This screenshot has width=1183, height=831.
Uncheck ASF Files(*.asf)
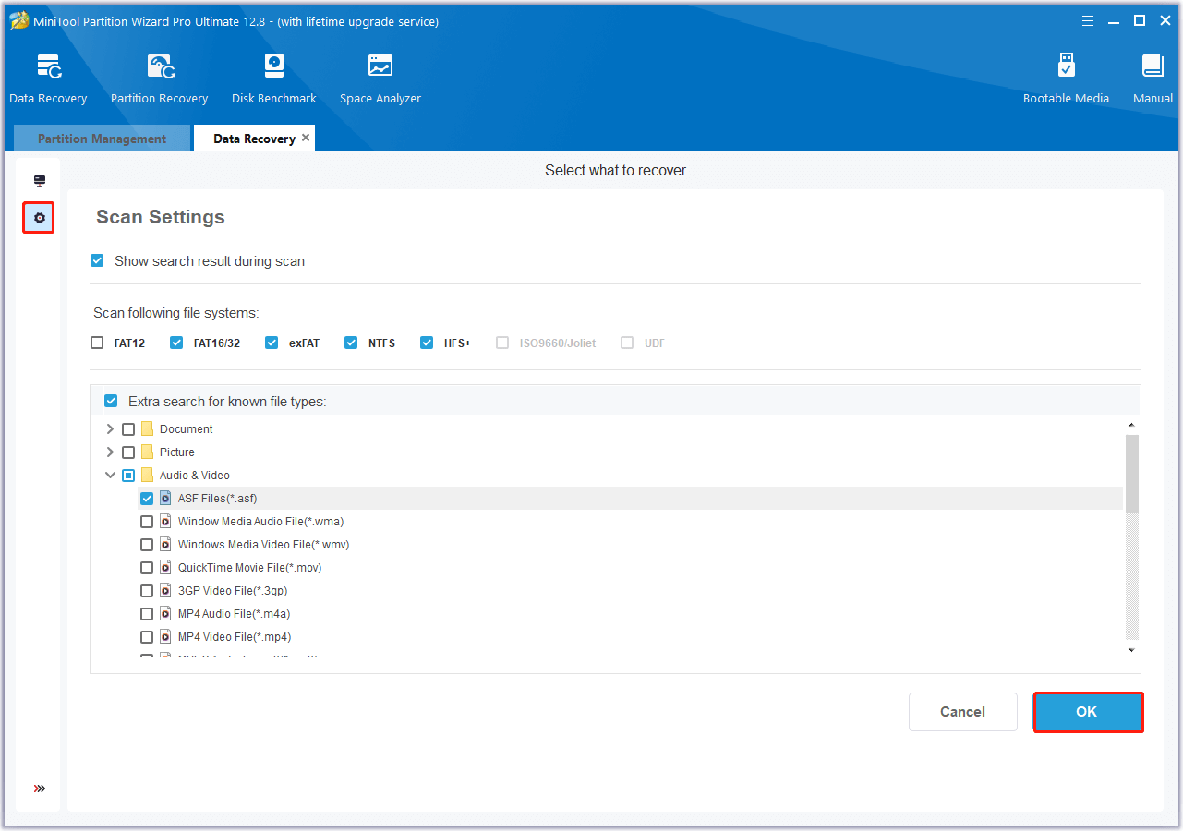(147, 498)
